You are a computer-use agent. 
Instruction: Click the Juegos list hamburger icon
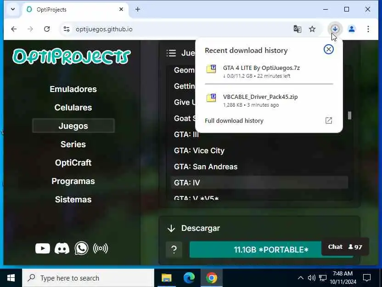point(171,53)
